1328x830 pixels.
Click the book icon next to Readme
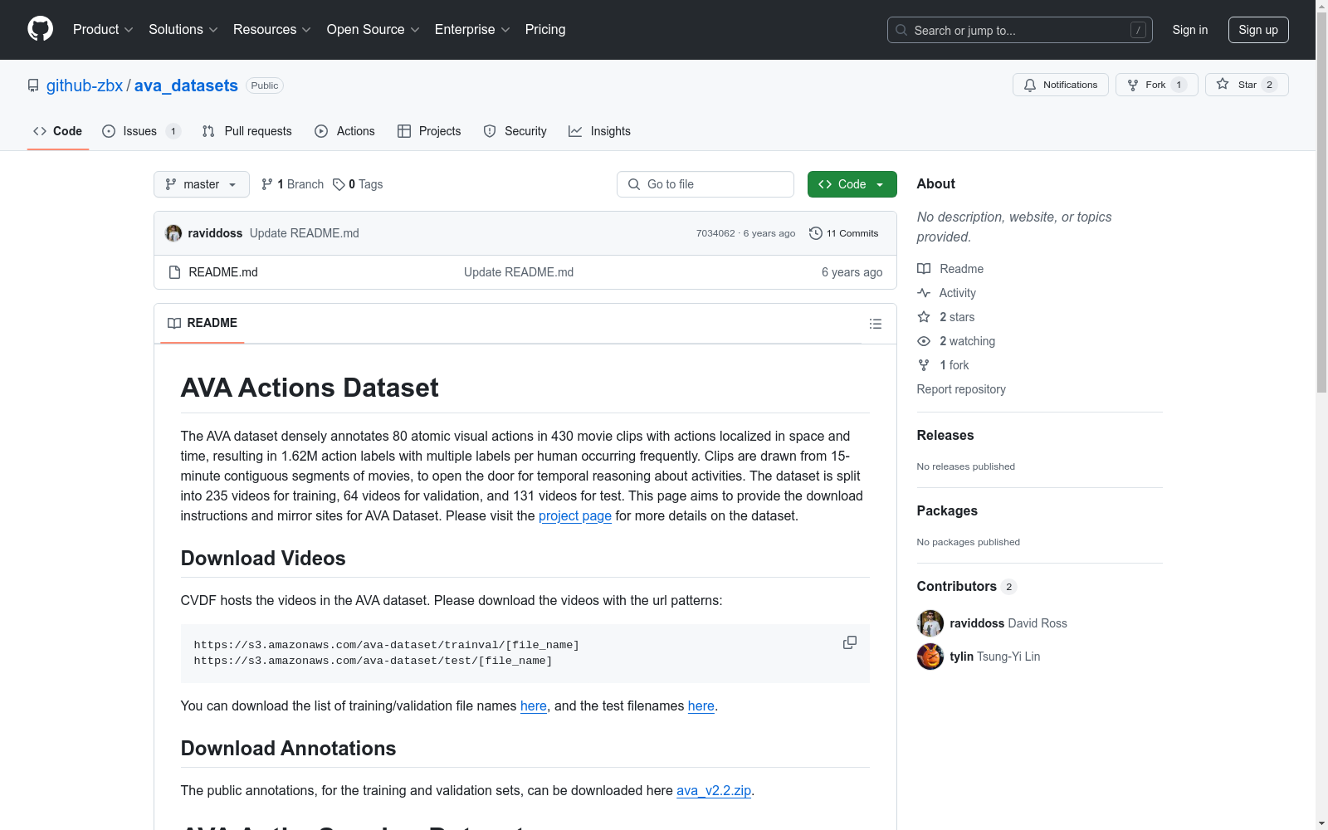tap(924, 269)
